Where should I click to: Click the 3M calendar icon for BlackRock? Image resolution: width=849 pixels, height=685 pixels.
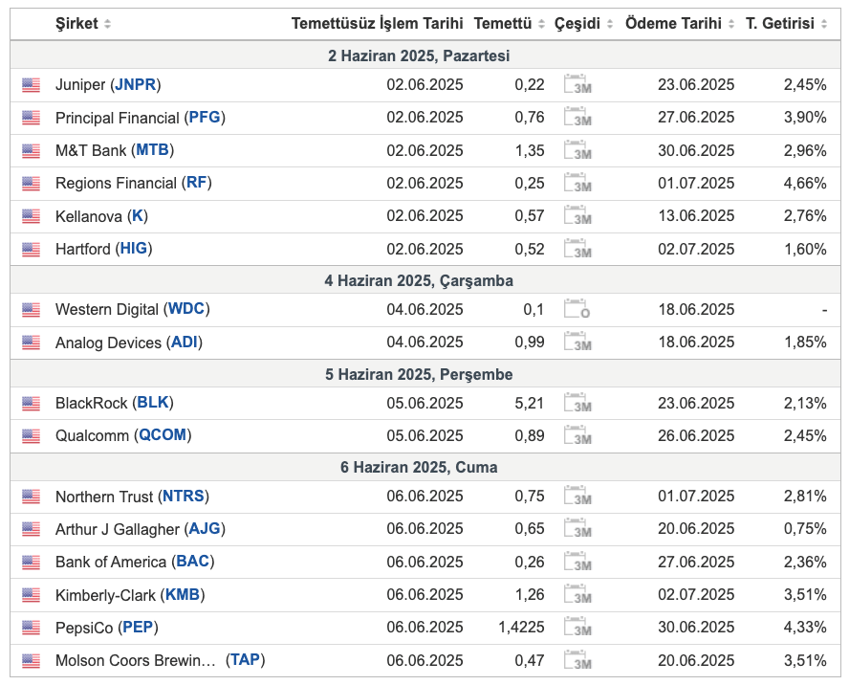click(x=577, y=403)
